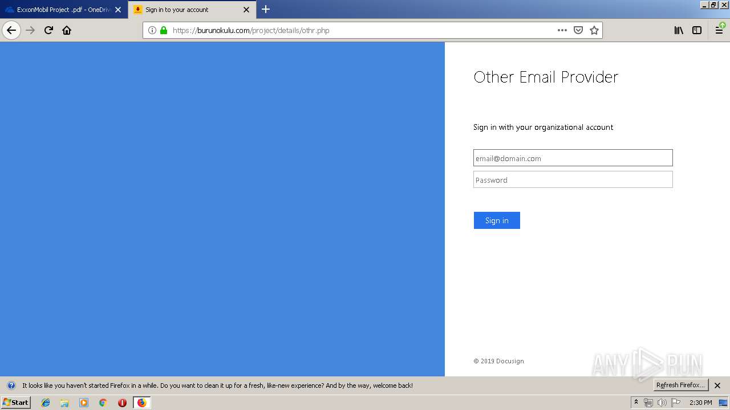Image resolution: width=730 pixels, height=410 pixels.
Task: Focus the Password field
Action: click(573, 179)
